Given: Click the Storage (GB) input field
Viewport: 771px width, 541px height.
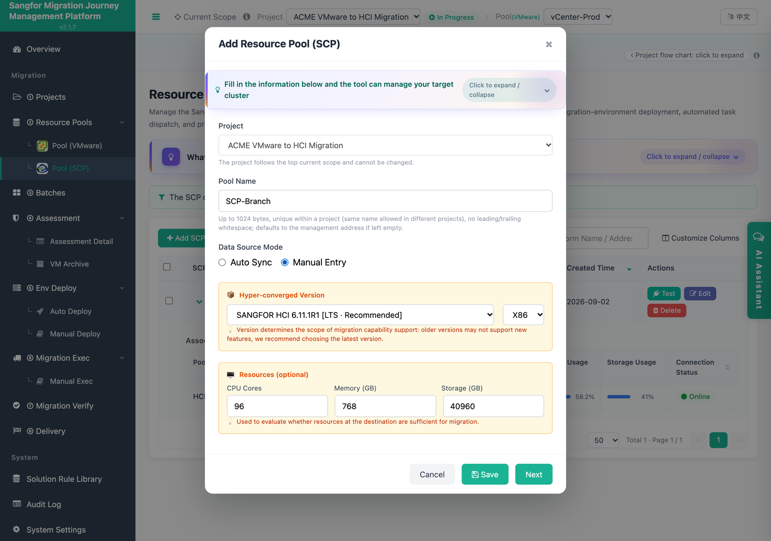Looking at the screenshot, I should point(493,406).
